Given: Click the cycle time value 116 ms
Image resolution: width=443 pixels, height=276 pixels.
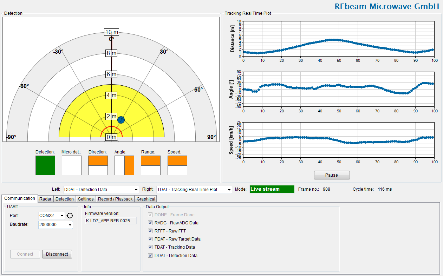Looking at the screenshot, I should coord(385,189).
